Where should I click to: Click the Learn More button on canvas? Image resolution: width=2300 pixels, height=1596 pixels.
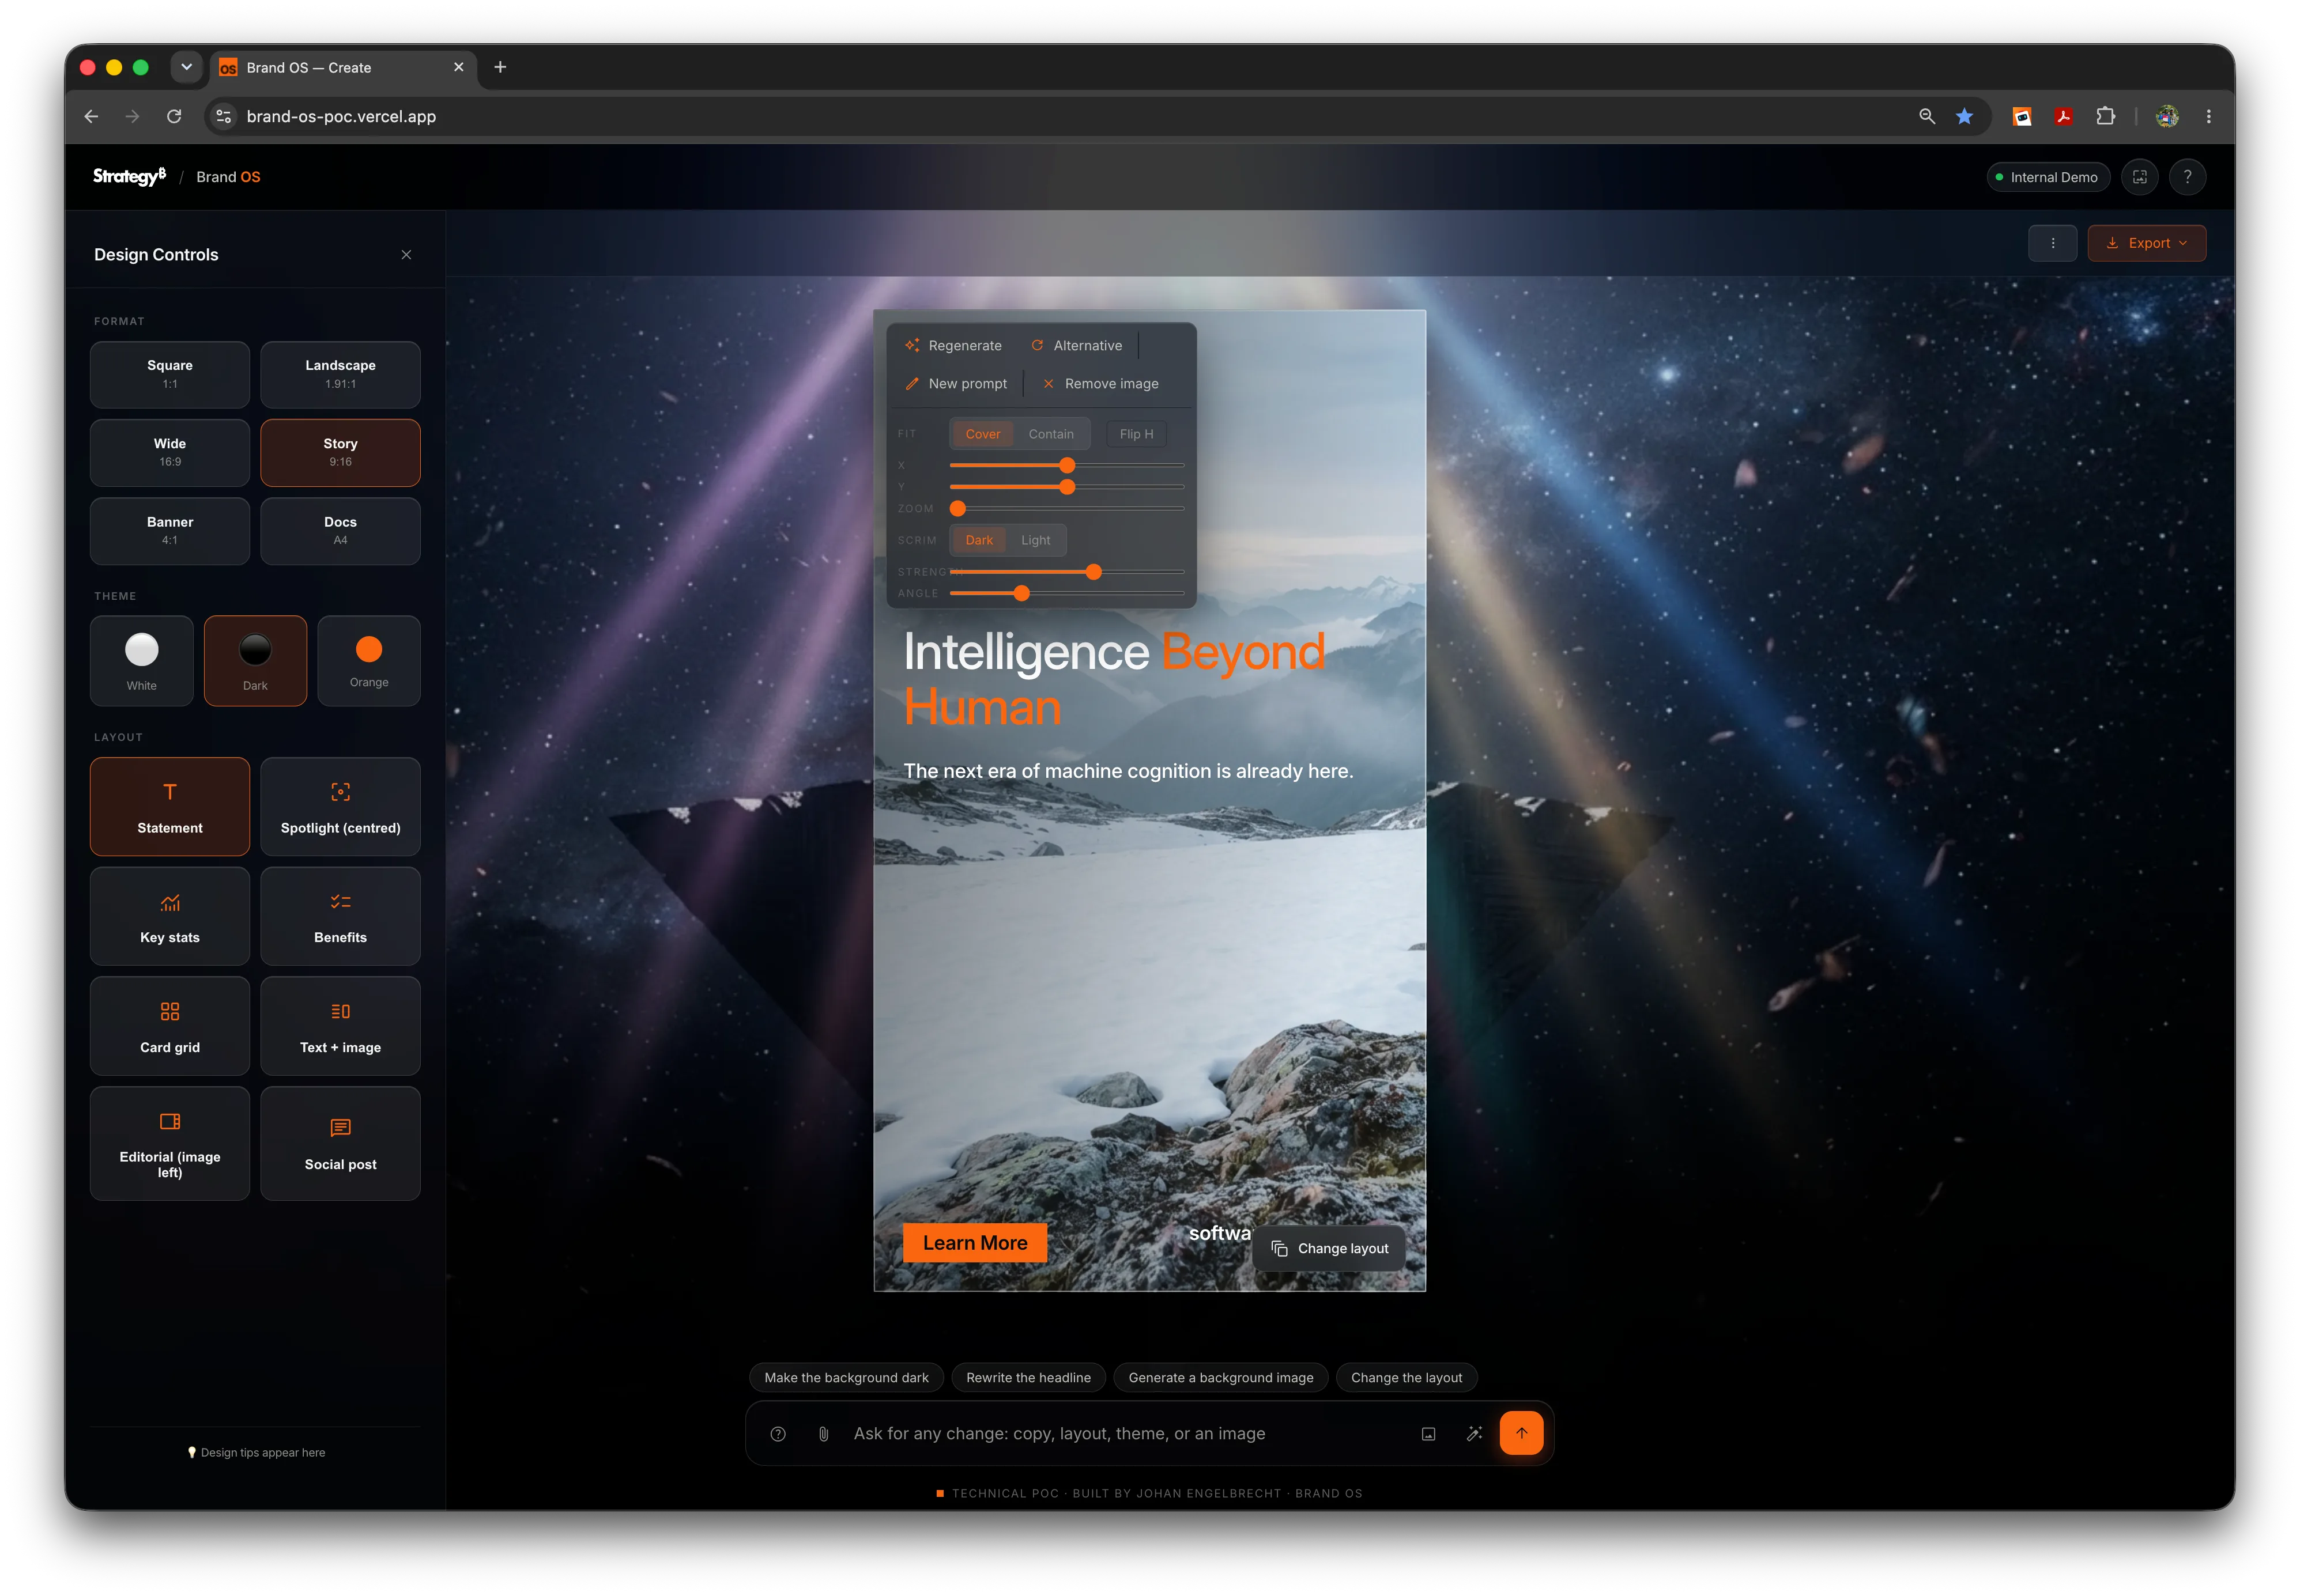[974, 1243]
